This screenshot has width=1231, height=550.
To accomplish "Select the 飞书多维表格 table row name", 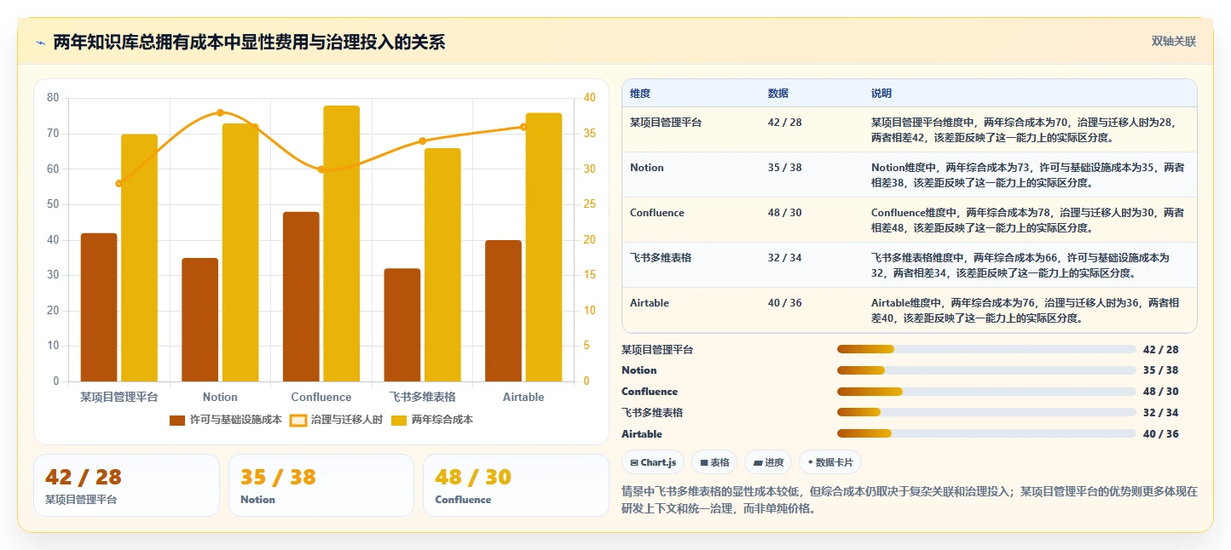I will point(661,257).
